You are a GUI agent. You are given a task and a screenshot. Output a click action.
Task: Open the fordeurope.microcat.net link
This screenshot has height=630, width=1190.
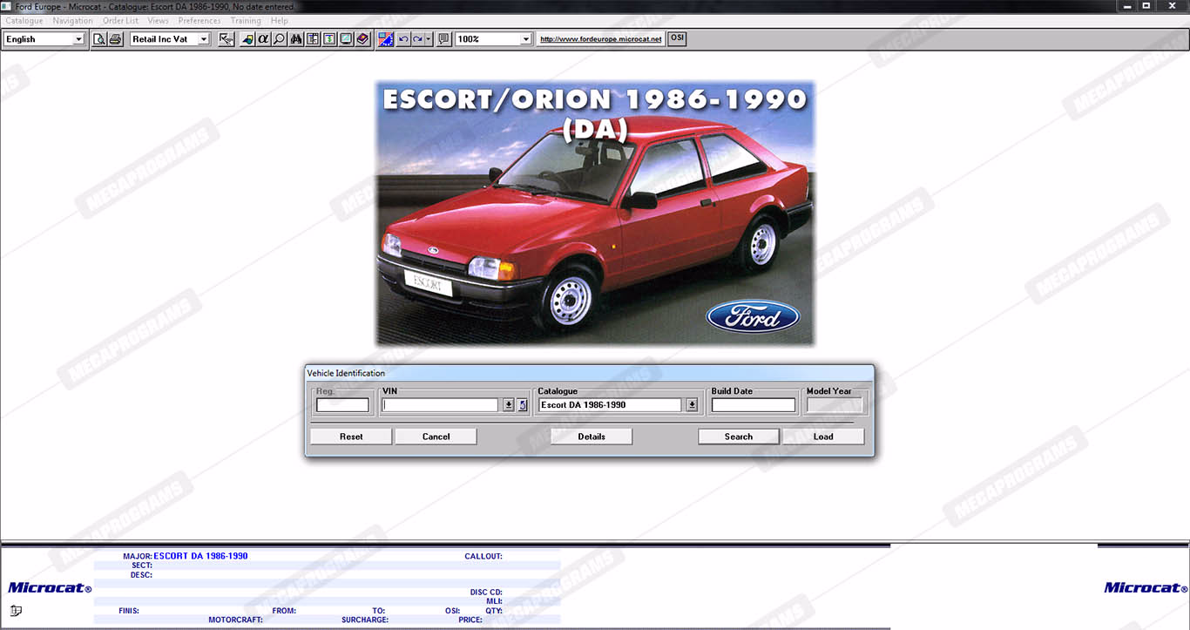(600, 39)
